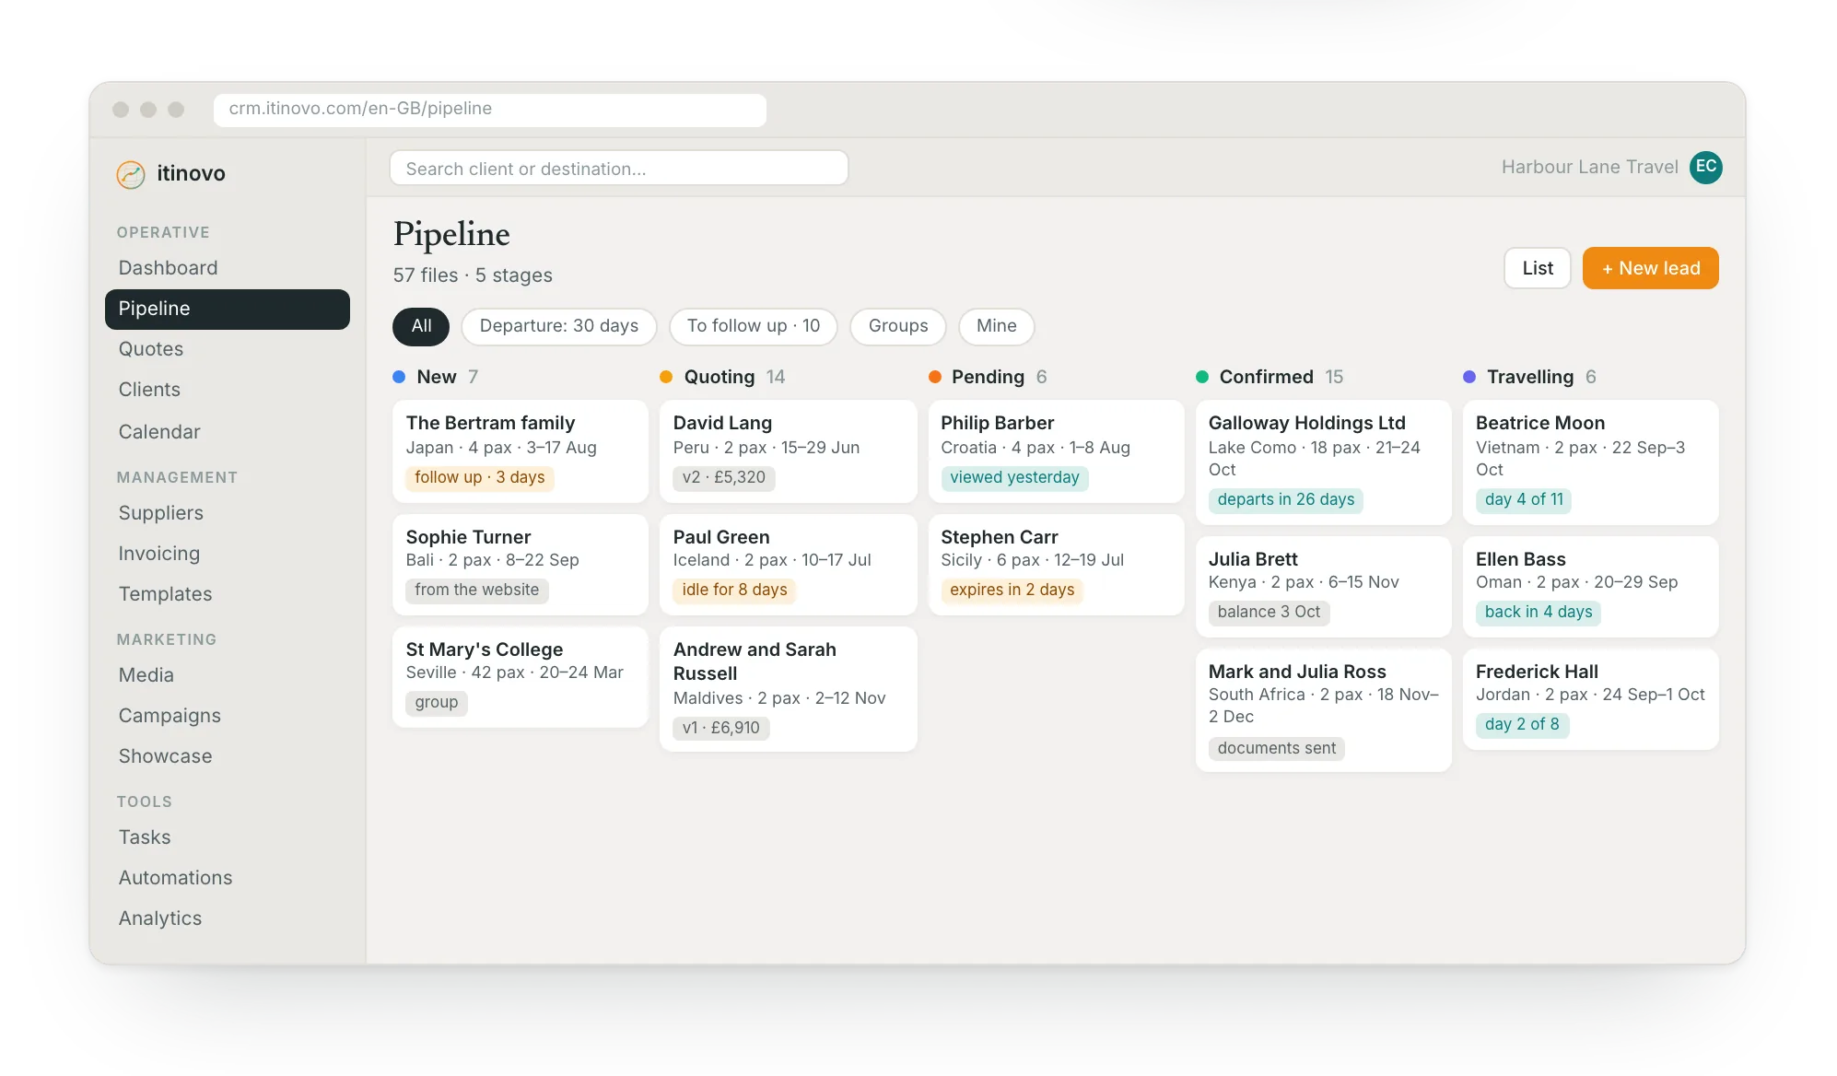Click the Harbour Lane Travel agency name
1837x1076 pixels.
(1589, 167)
